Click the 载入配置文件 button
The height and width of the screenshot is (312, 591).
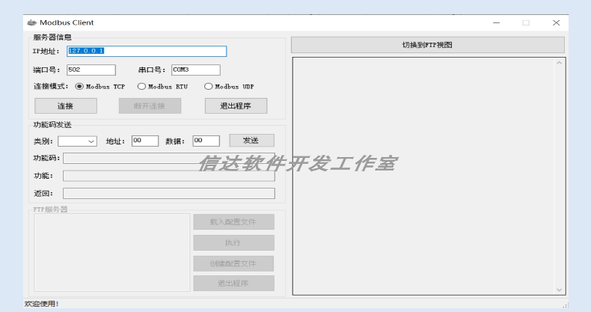[x=233, y=222]
